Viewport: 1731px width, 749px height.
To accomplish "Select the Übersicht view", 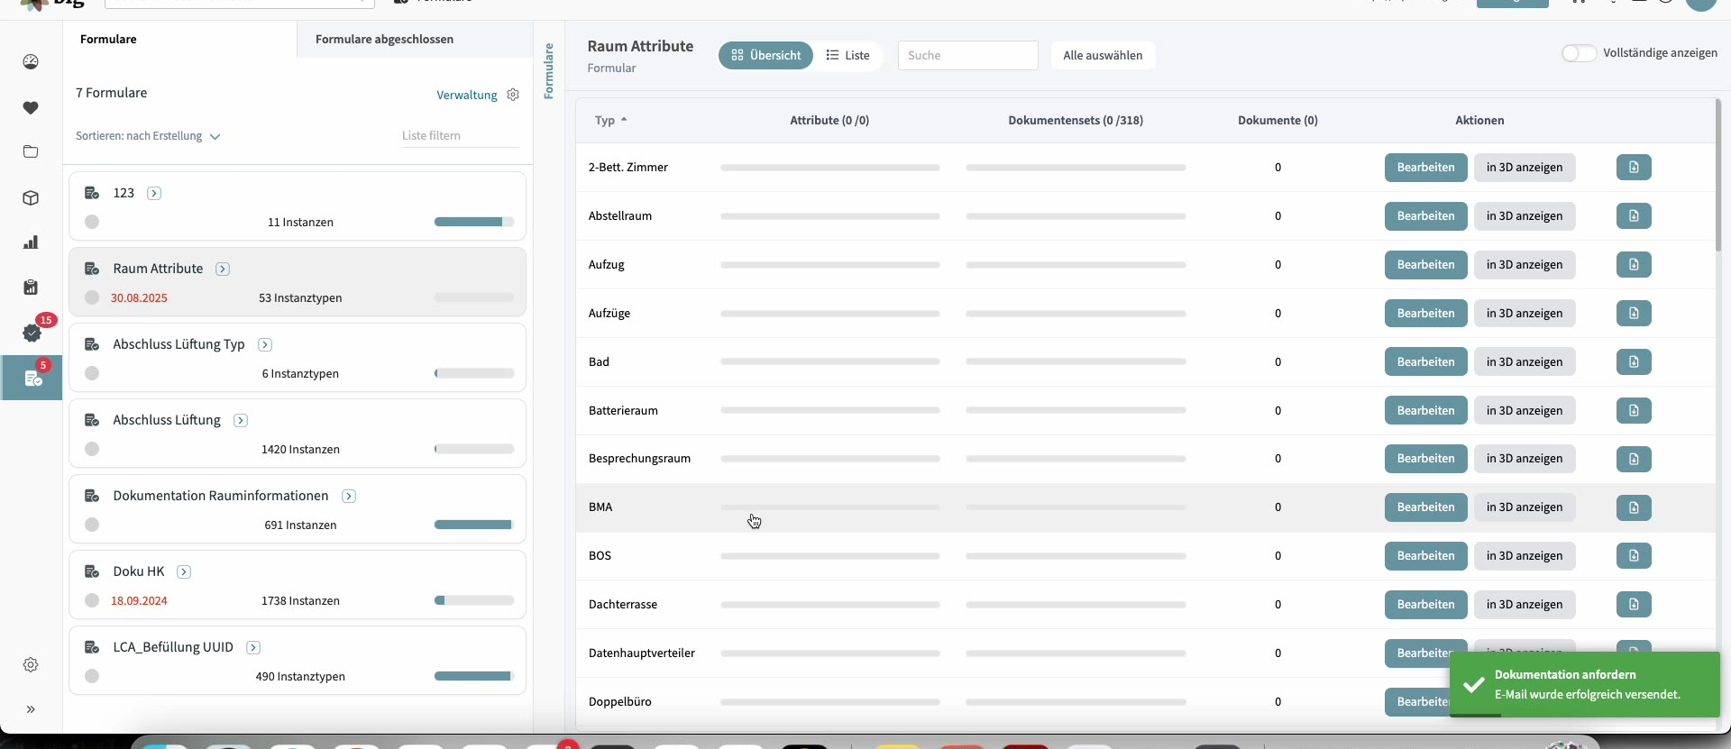I will (x=765, y=55).
